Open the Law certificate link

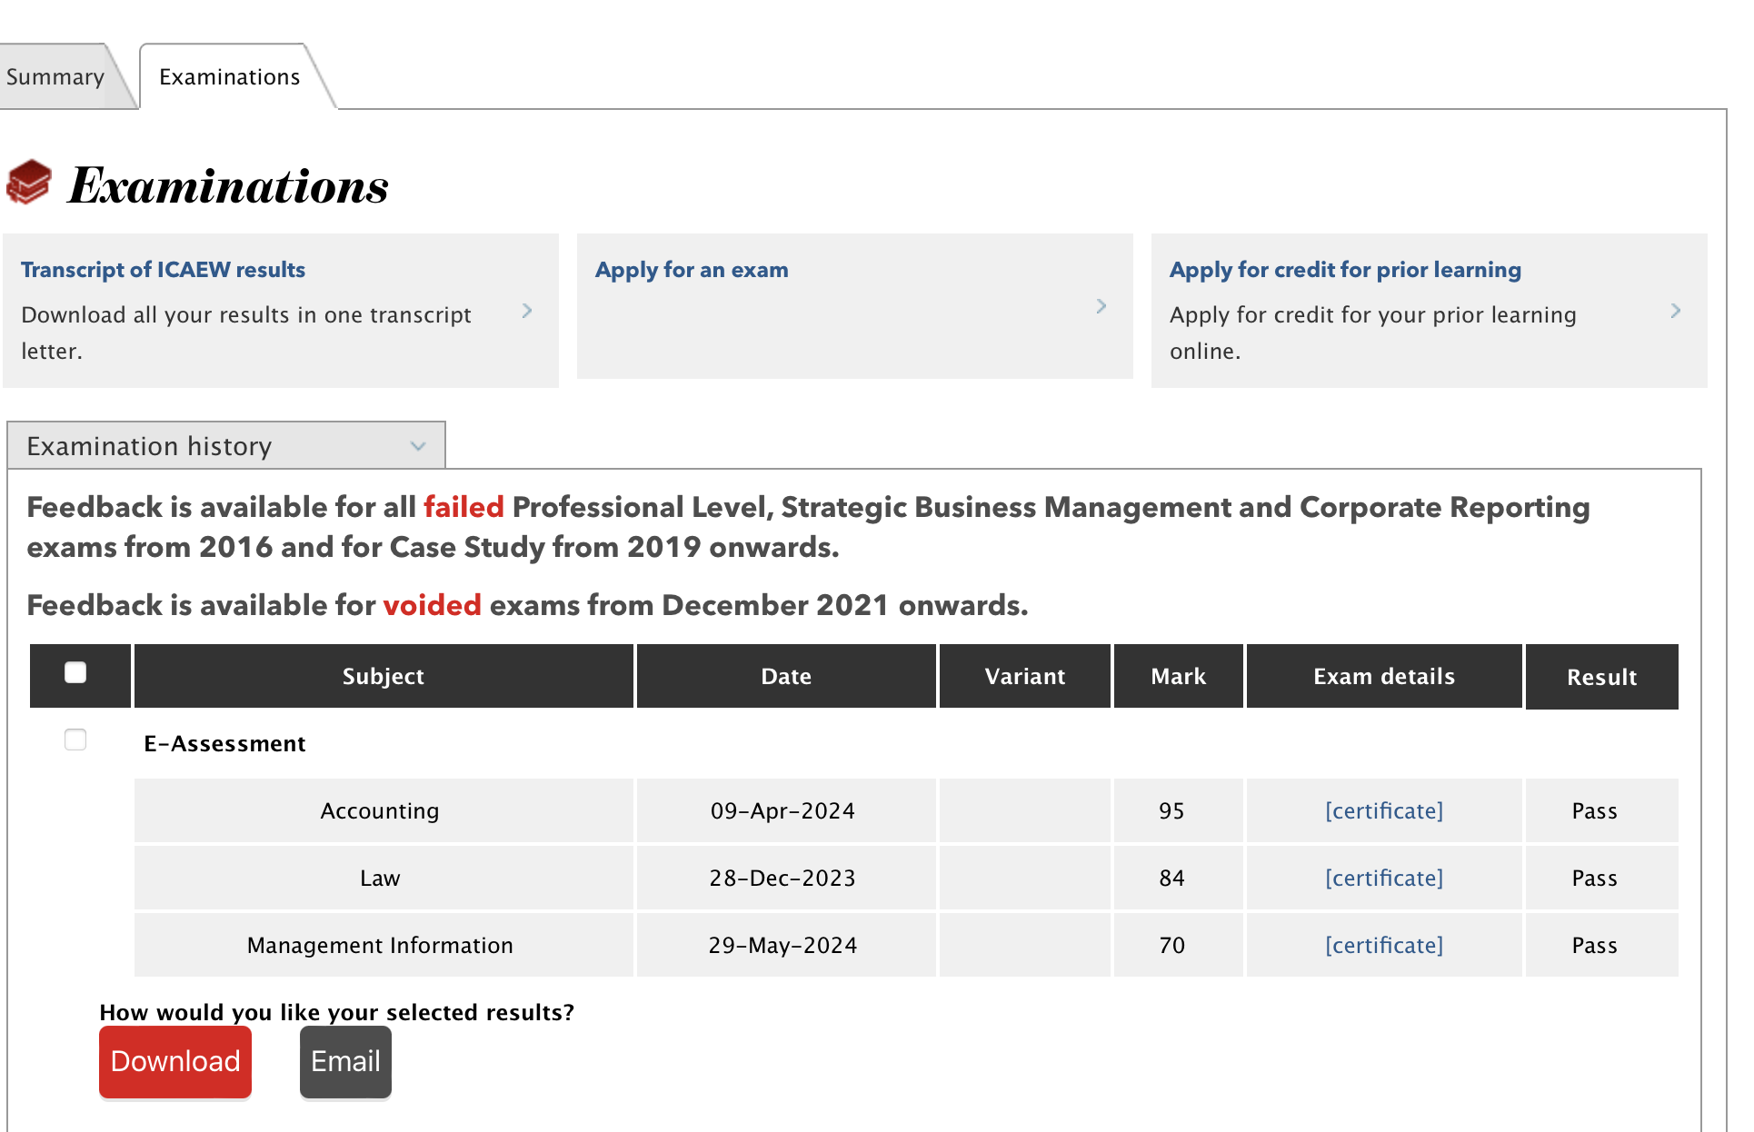tap(1383, 878)
